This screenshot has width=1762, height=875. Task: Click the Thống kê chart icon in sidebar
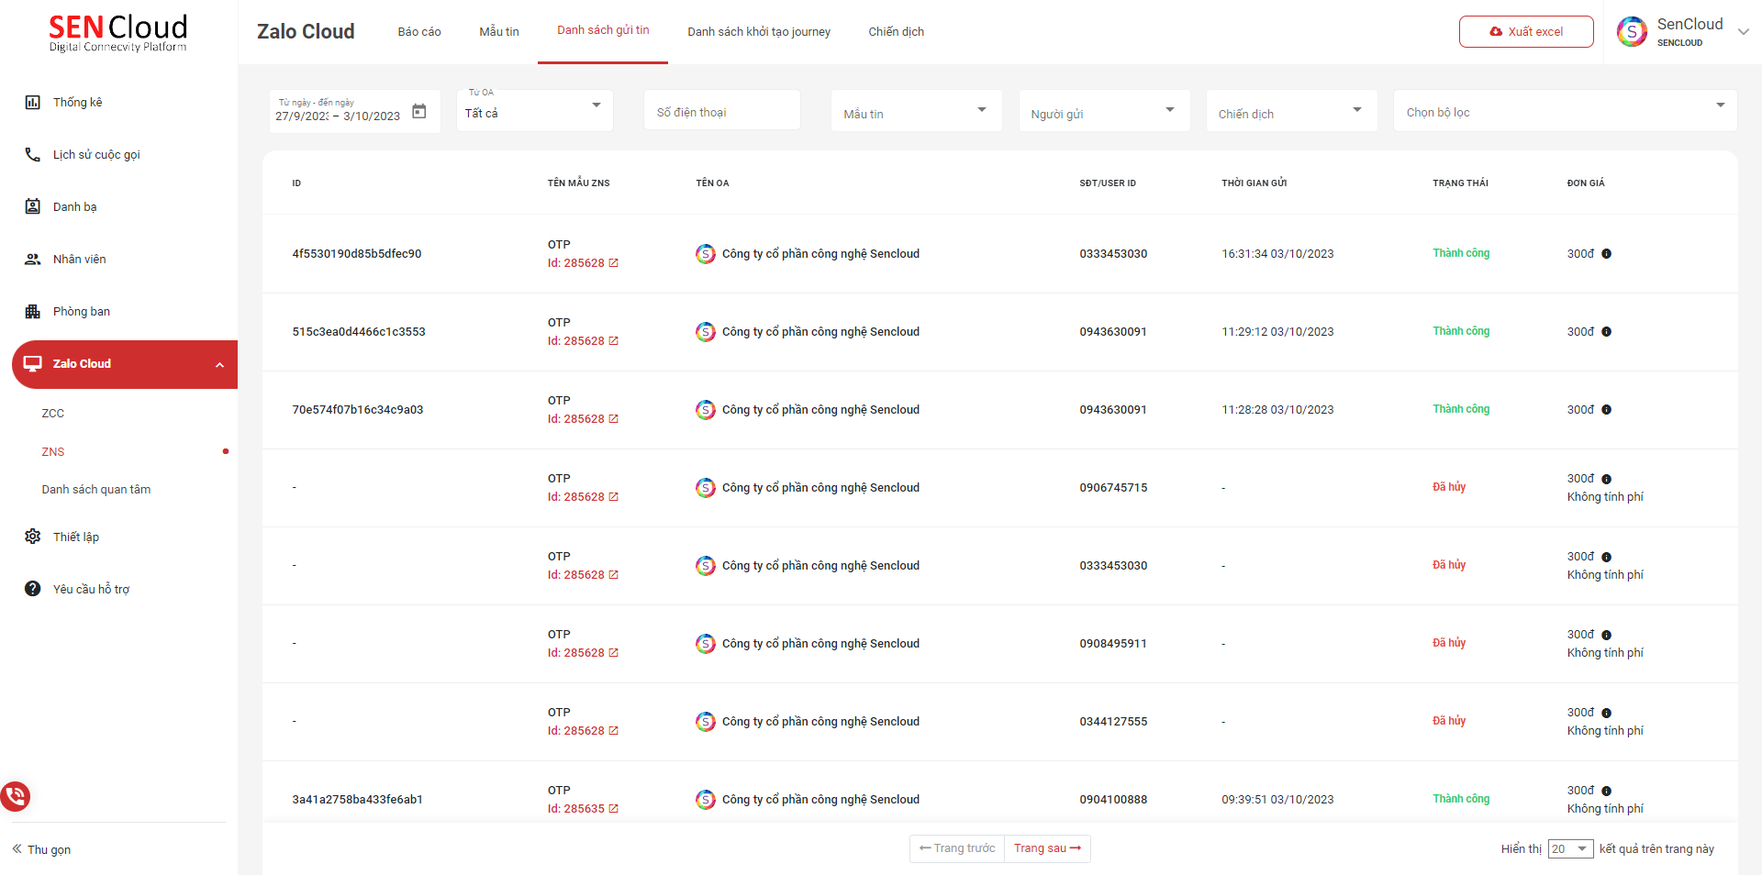[33, 103]
